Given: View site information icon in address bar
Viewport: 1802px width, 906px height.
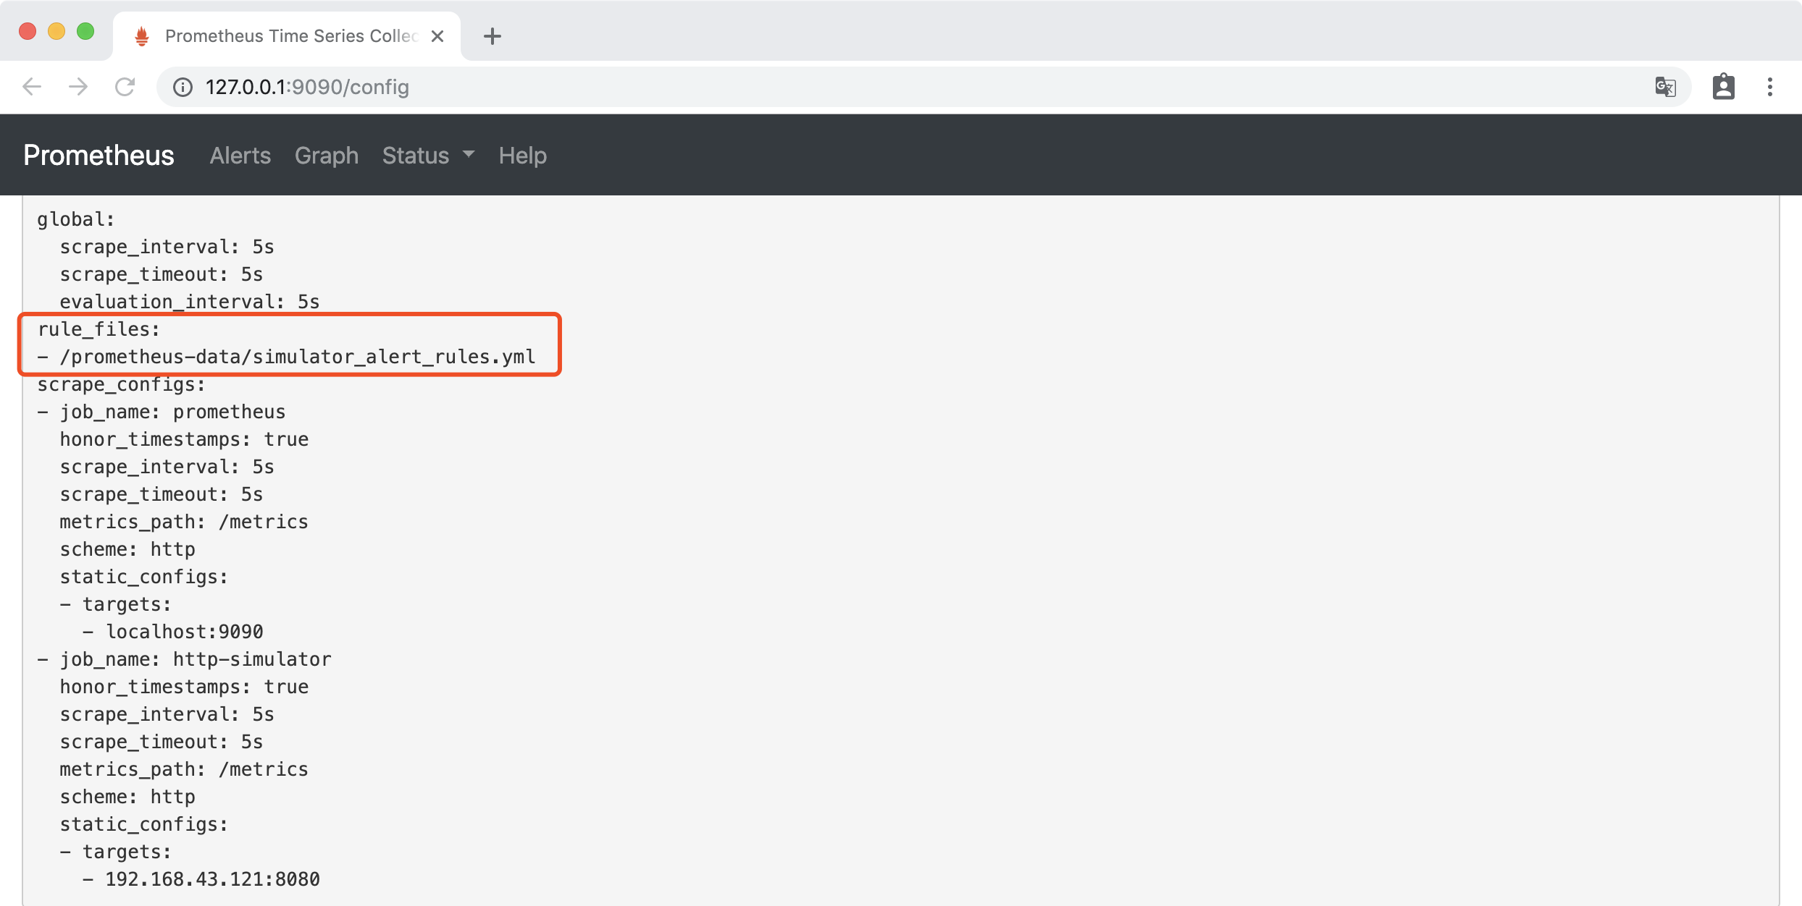Looking at the screenshot, I should click(x=183, y=87).
